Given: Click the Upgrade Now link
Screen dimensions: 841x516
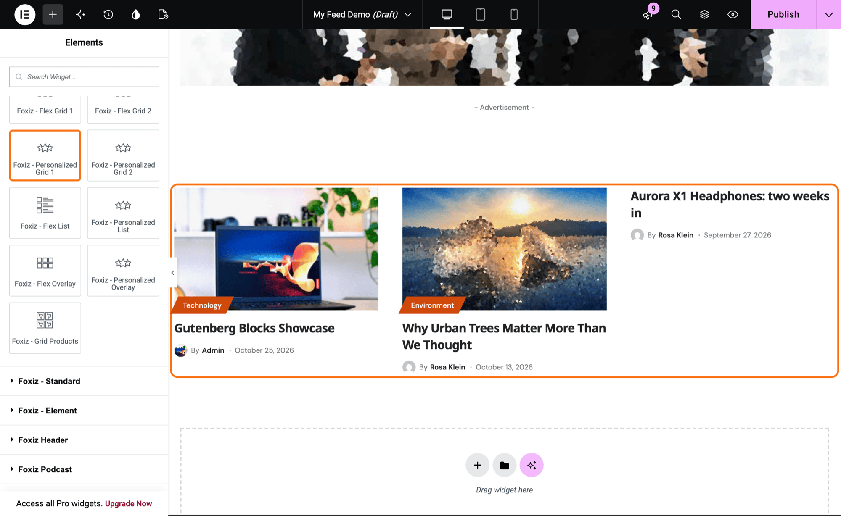Looking at the screenshot, I should [x=128, y=503].
